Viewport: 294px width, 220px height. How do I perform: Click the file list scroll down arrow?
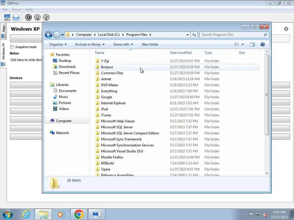(267, 174)
